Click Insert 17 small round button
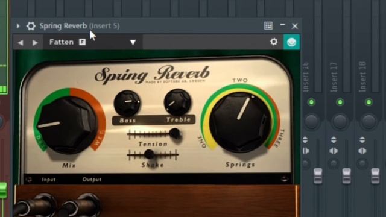Viewport: 386px width, 217px height. pos(334,163)
